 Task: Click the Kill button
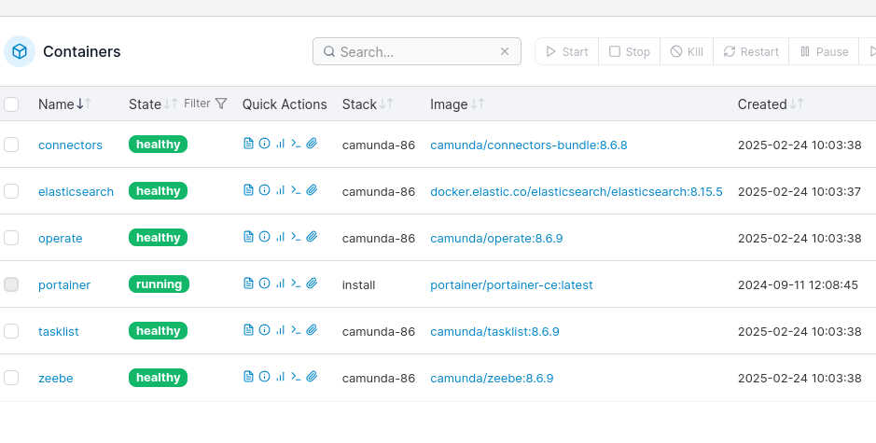tap(687, 51)
